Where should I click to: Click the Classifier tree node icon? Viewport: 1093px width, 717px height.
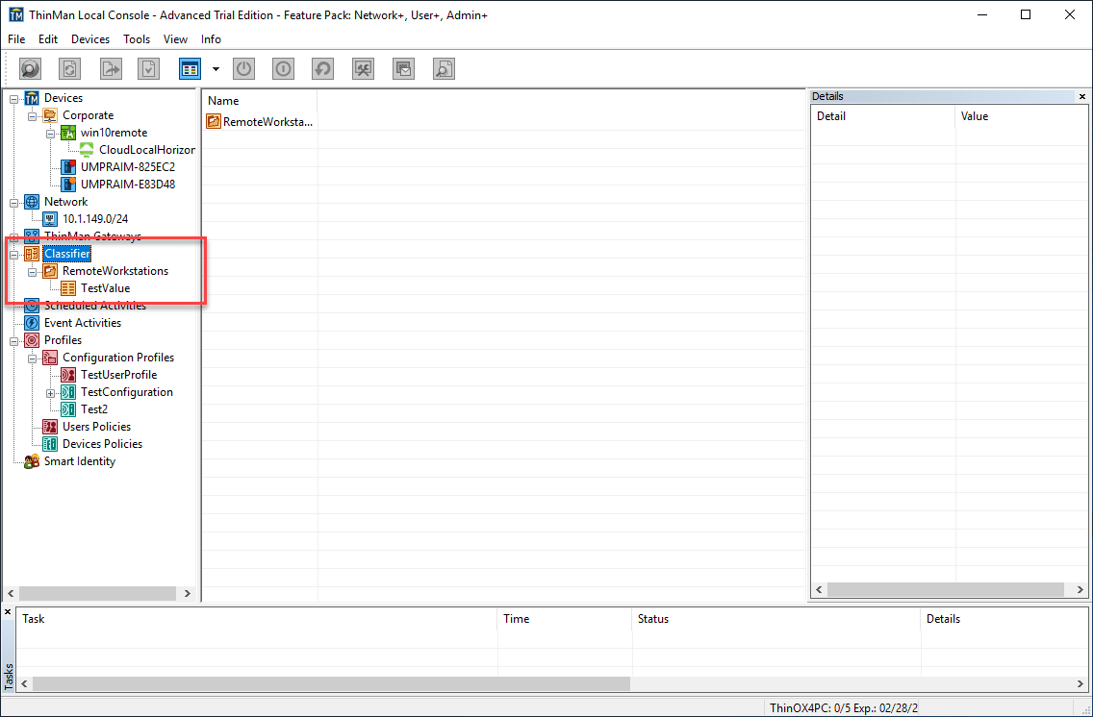click(32, 254)
